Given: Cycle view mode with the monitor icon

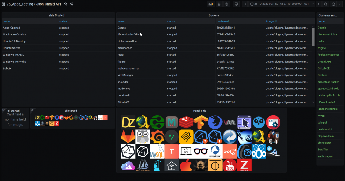Looking at the screenshot, I should [236, 4].
